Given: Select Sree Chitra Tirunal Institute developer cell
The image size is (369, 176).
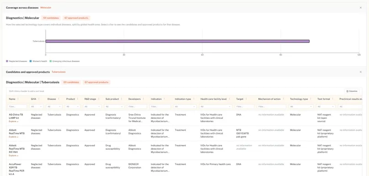Looking at the screenshot, I should click(x=137, y=118).
